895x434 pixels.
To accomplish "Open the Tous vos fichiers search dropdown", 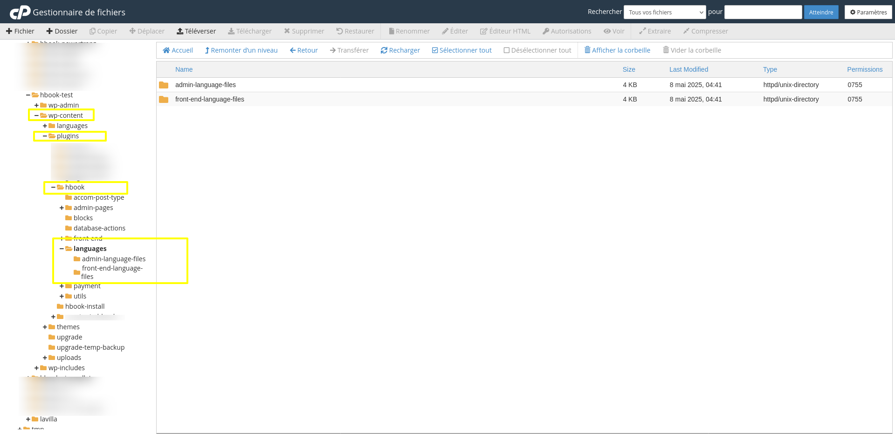I will pyautogui.click(x=665, y=12).
